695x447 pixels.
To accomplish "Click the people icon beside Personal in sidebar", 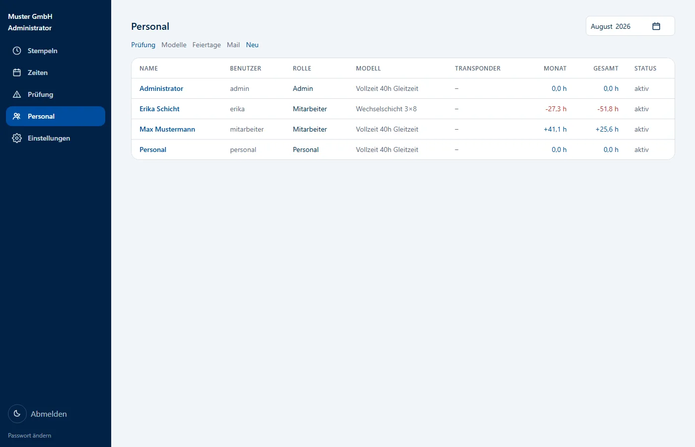I will (x=17, y=116).
